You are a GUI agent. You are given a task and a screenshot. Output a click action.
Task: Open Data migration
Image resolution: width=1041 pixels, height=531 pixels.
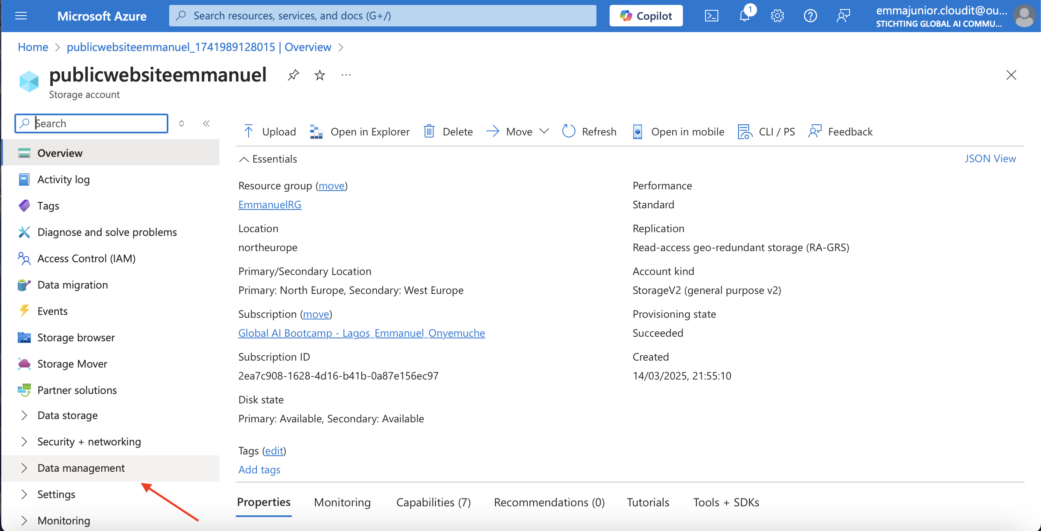click(111, 285)
